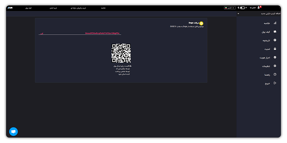Open the فارسی language dropdown
This screenshot has height=143, width=287.
[x=230, y=8]
